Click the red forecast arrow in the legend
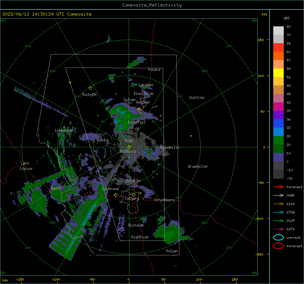 click(x=278, y=187)
